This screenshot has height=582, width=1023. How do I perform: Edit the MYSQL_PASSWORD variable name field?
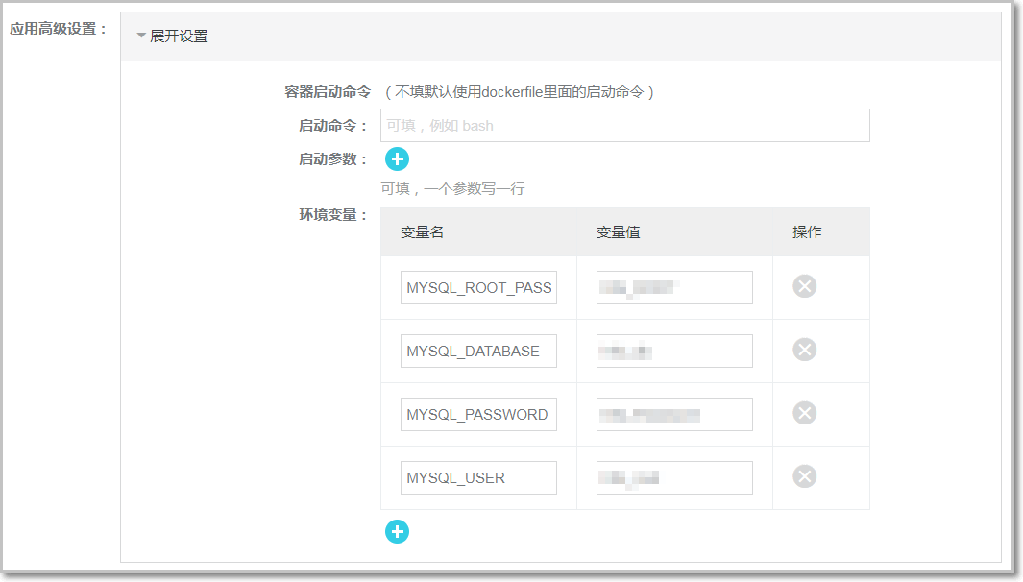click(x=478, y=414)
